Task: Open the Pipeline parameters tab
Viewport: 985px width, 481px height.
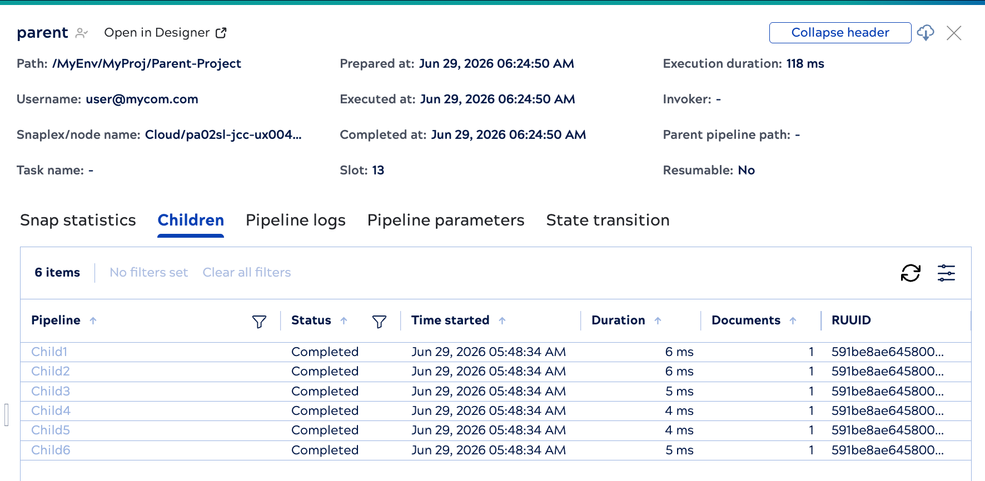Action: pos(446,220)
